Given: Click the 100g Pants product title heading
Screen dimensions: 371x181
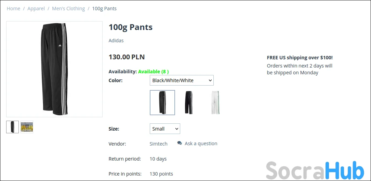Looking at the screenshot, I should [131, 27].
